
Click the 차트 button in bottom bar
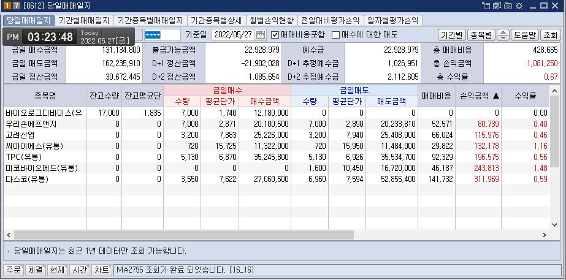(x=101, y=270)
